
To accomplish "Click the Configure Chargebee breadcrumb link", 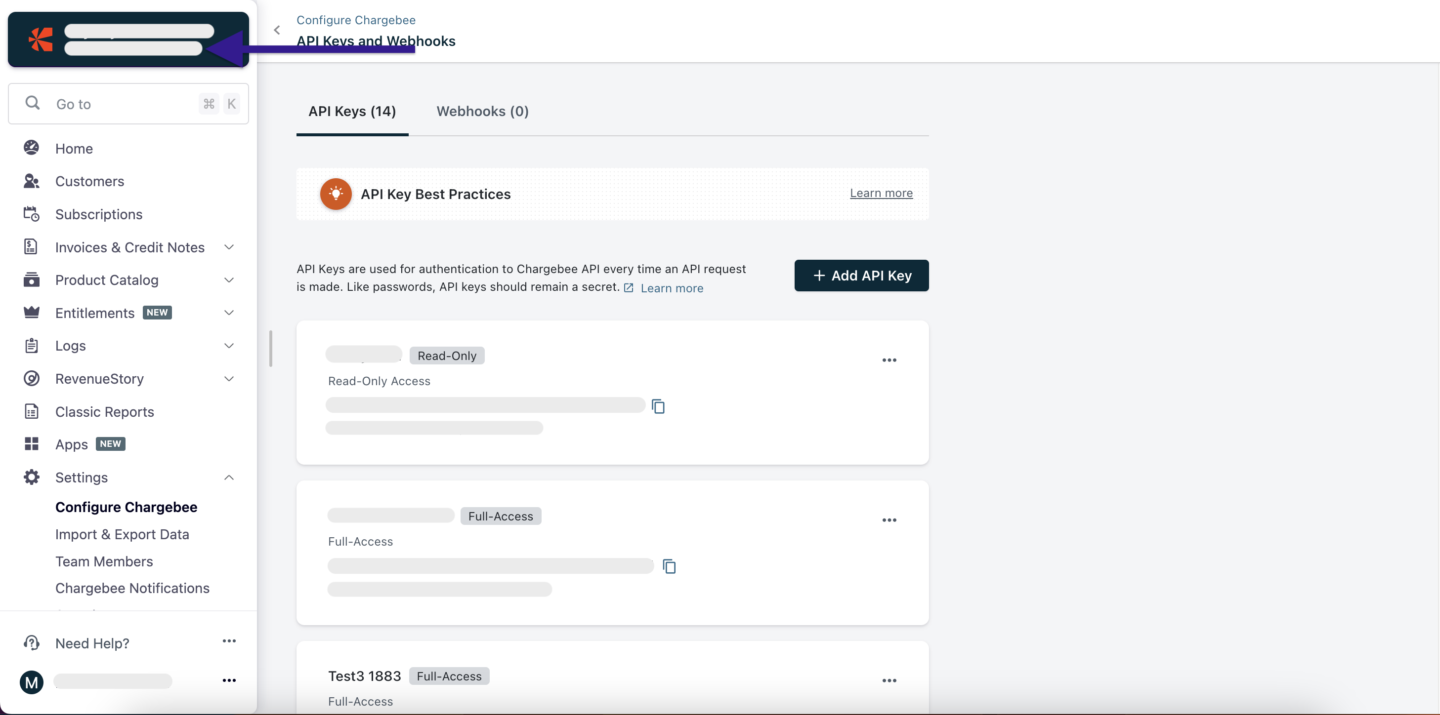I will (355, 20).
